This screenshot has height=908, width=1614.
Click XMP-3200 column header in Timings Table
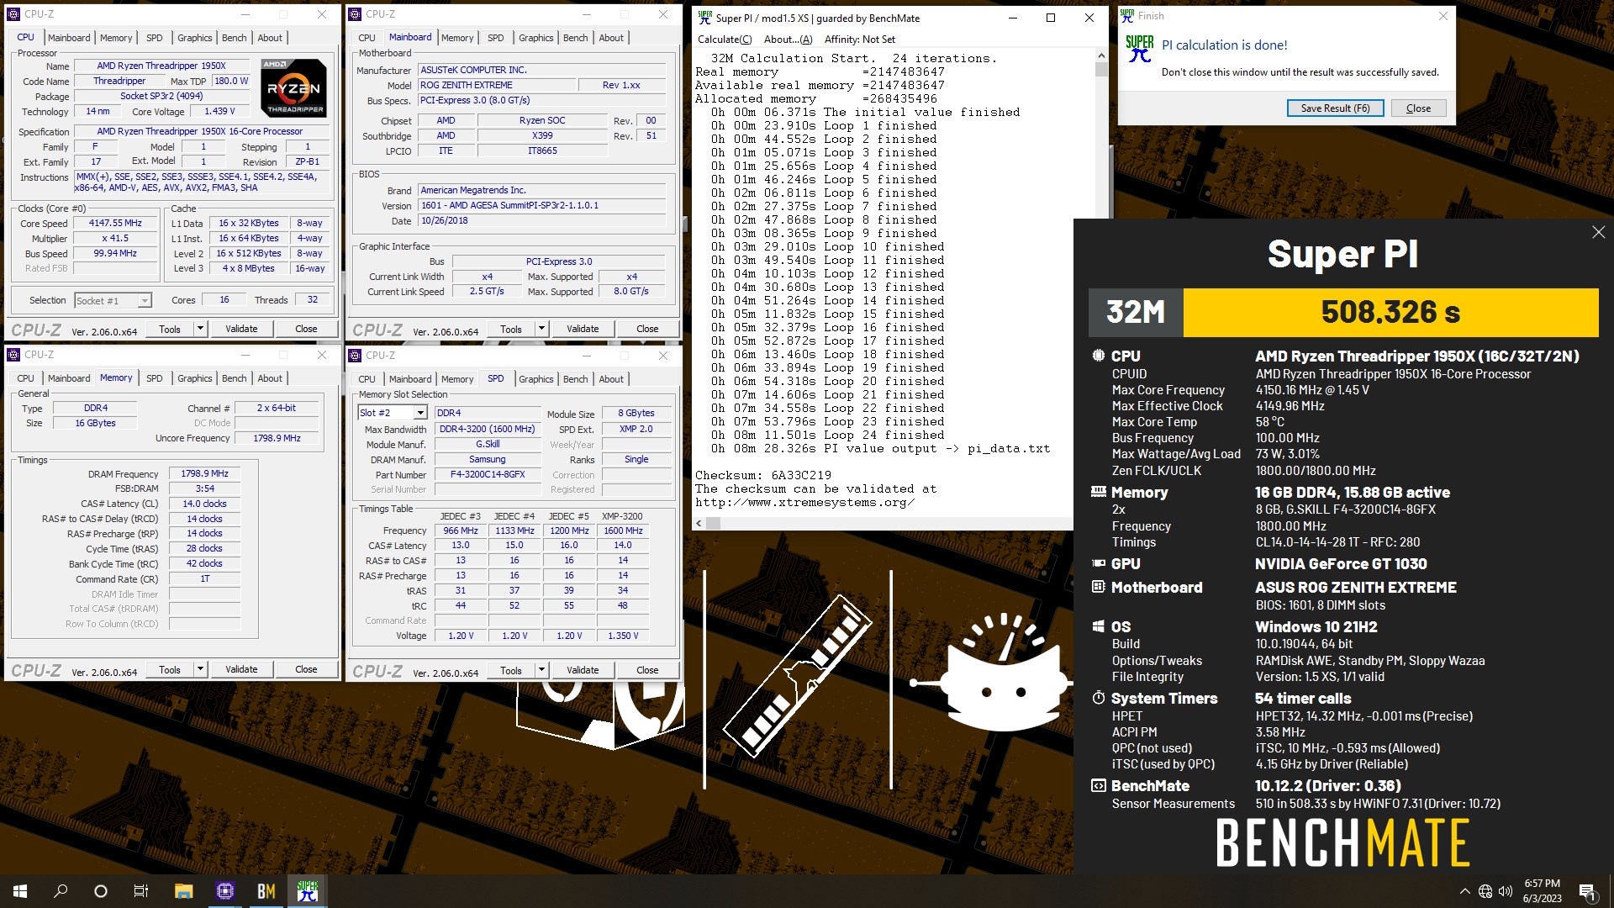[x=622, y=516]
